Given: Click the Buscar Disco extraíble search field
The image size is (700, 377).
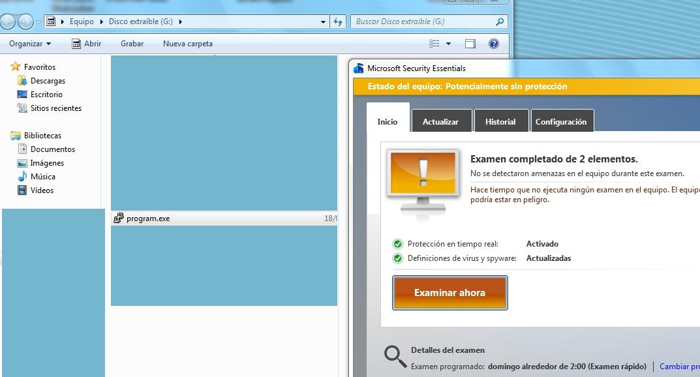Looking at the screenshot, I should [424, 22].
